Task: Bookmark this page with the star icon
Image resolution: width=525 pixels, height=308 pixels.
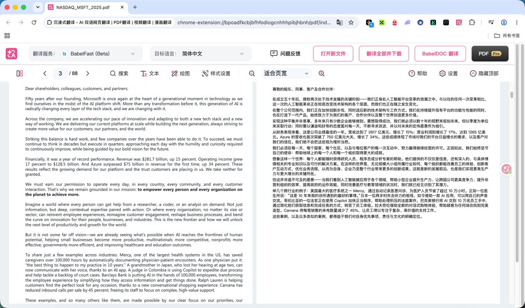Action: tap(351, 22)
